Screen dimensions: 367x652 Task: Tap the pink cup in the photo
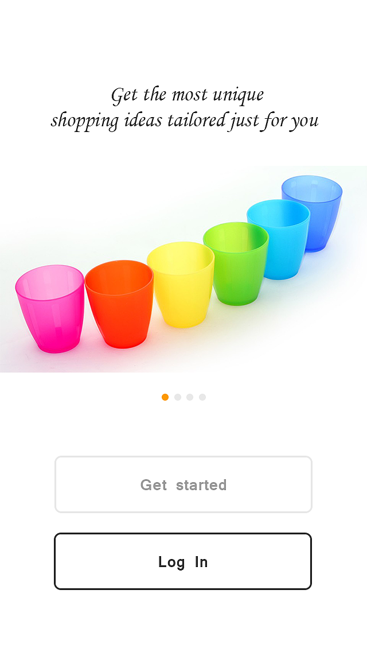pos(50,309)
